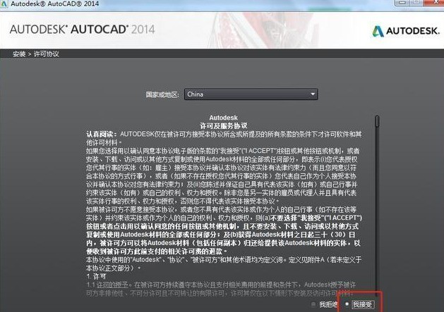Select the 我接受 (I Accept) radio button
This screenshot has height=312, width=444.
(347, 304)
